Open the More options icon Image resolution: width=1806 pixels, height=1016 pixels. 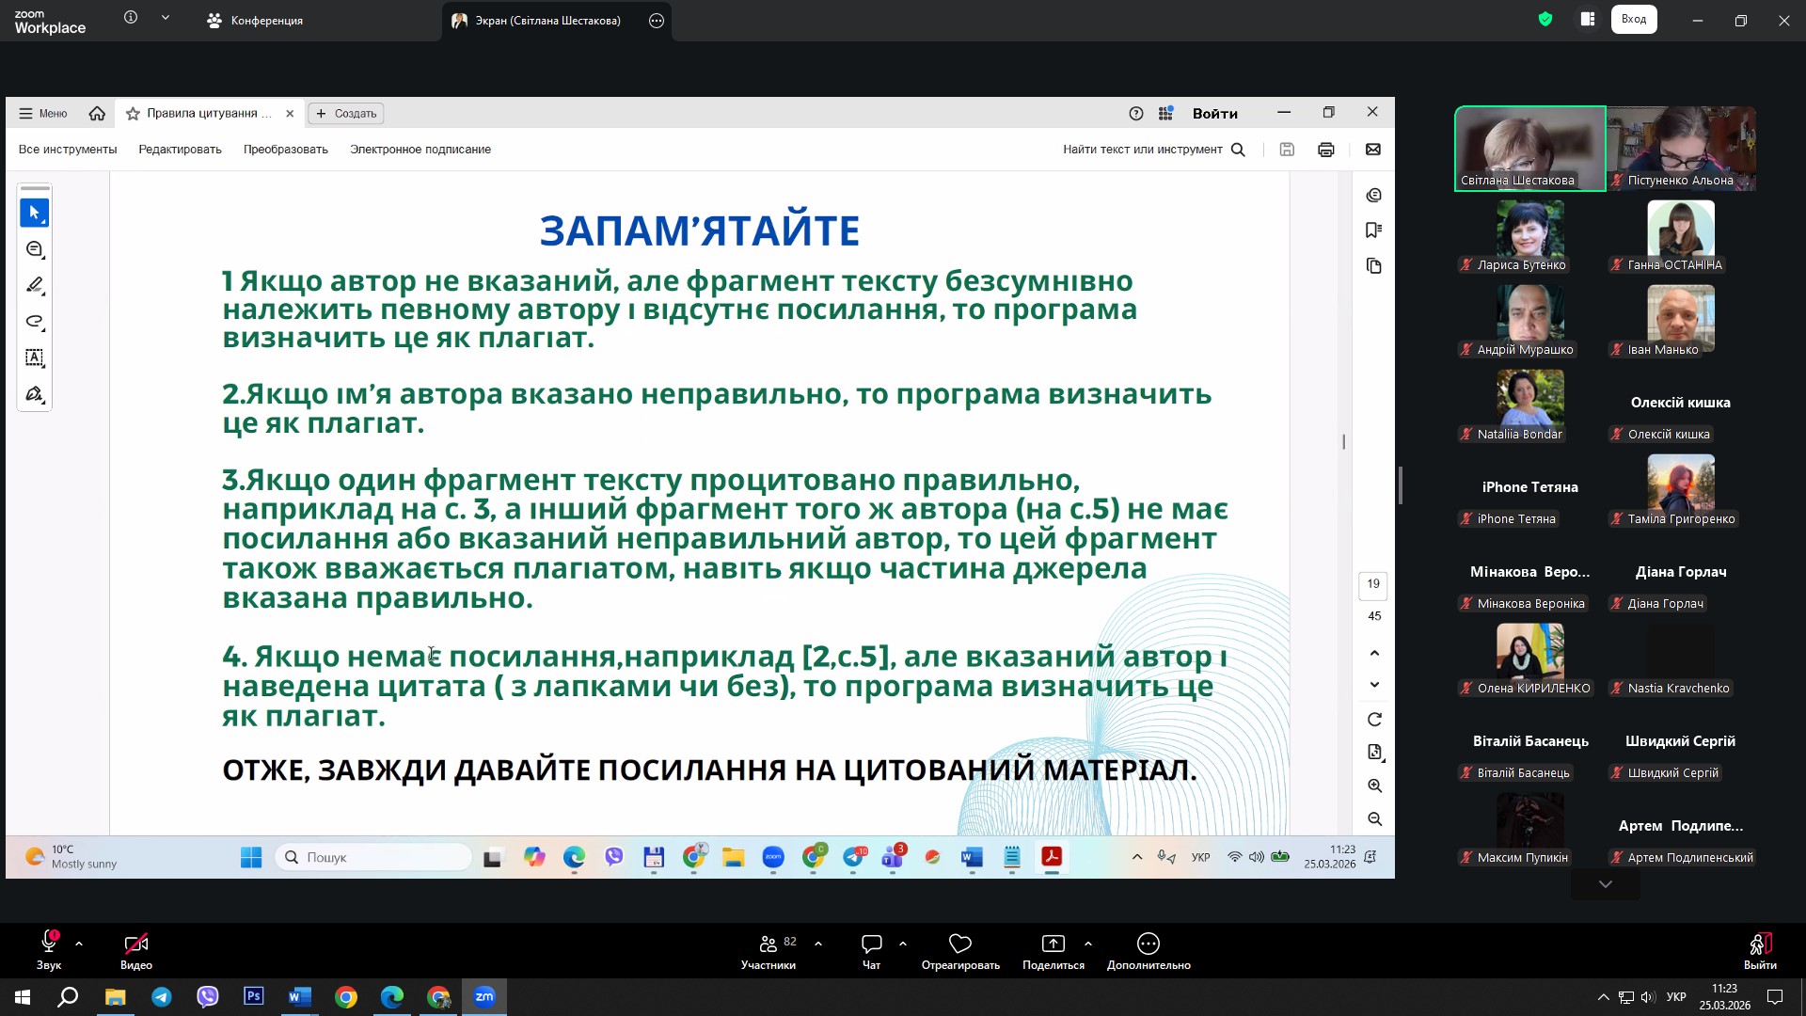(1149, 944)
